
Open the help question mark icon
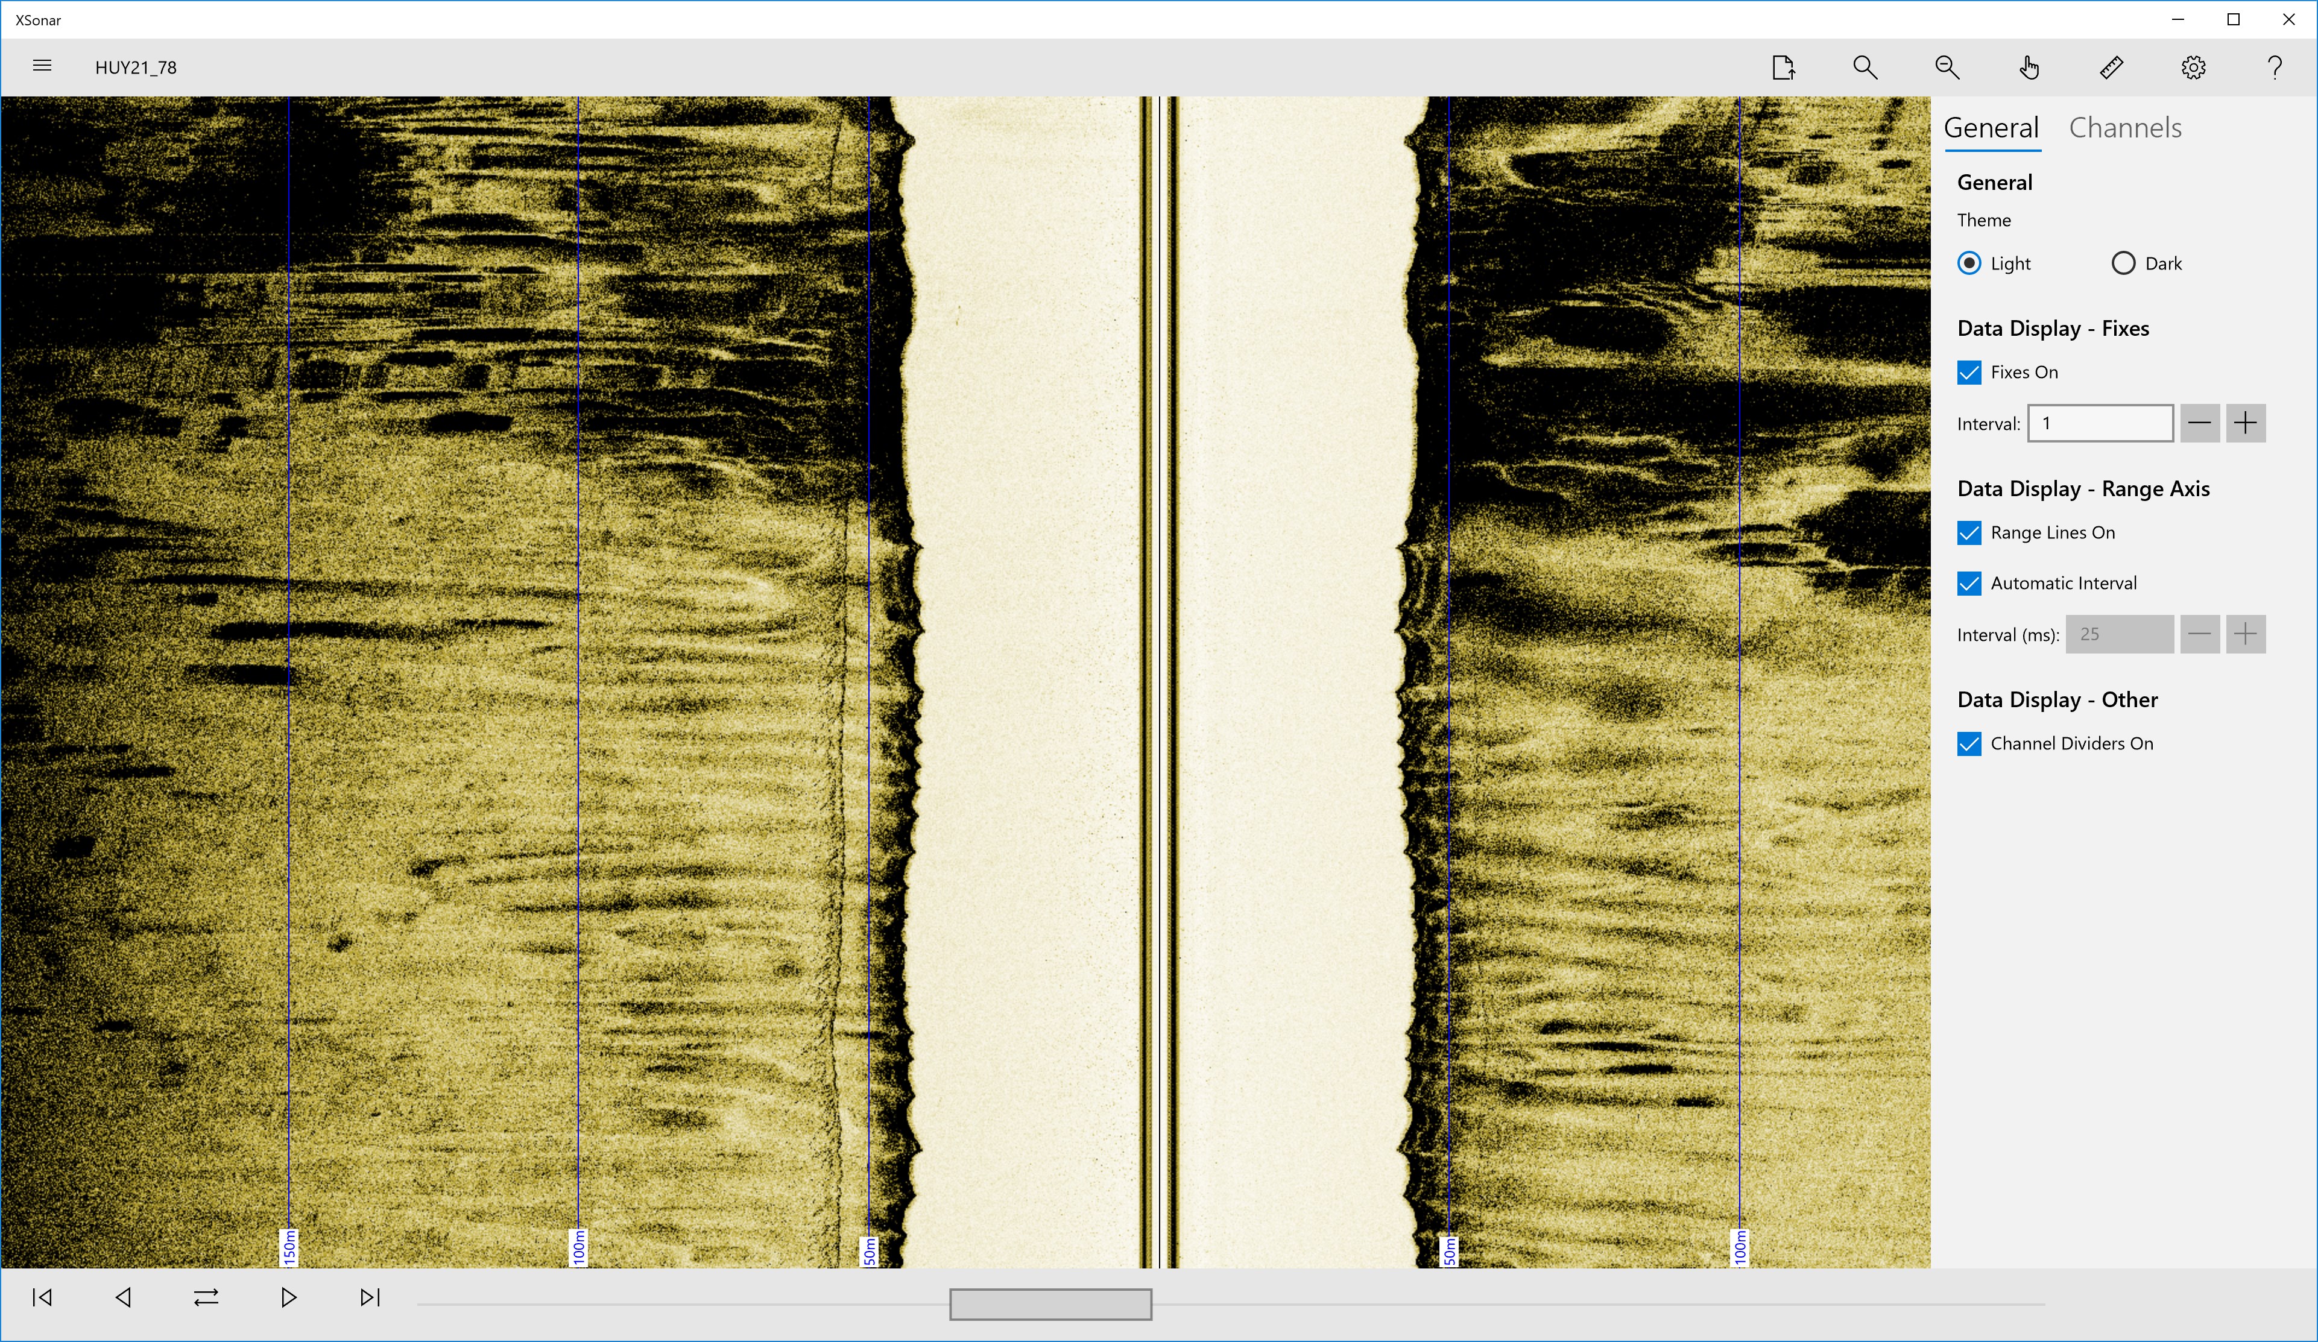coord(2275,67)
